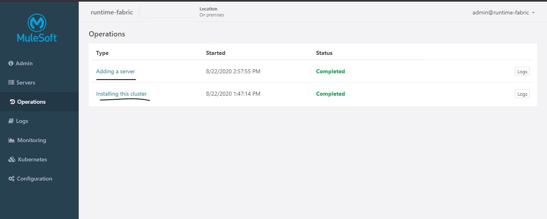Open the "Adding a server" operation link
Image resolution: width=547 pixels, height=219 pixels.
(x=115, y=71)
